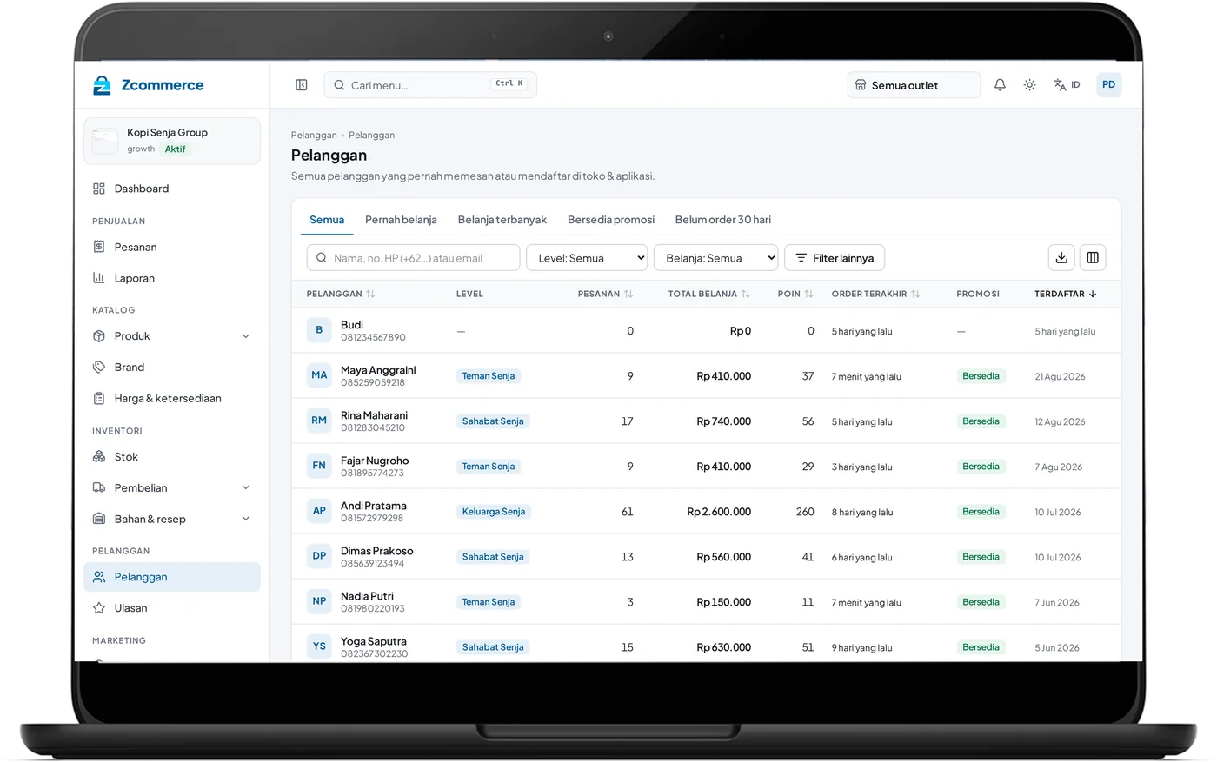
Task: Click the Zcommerce logo
Action: click(148, 85)
